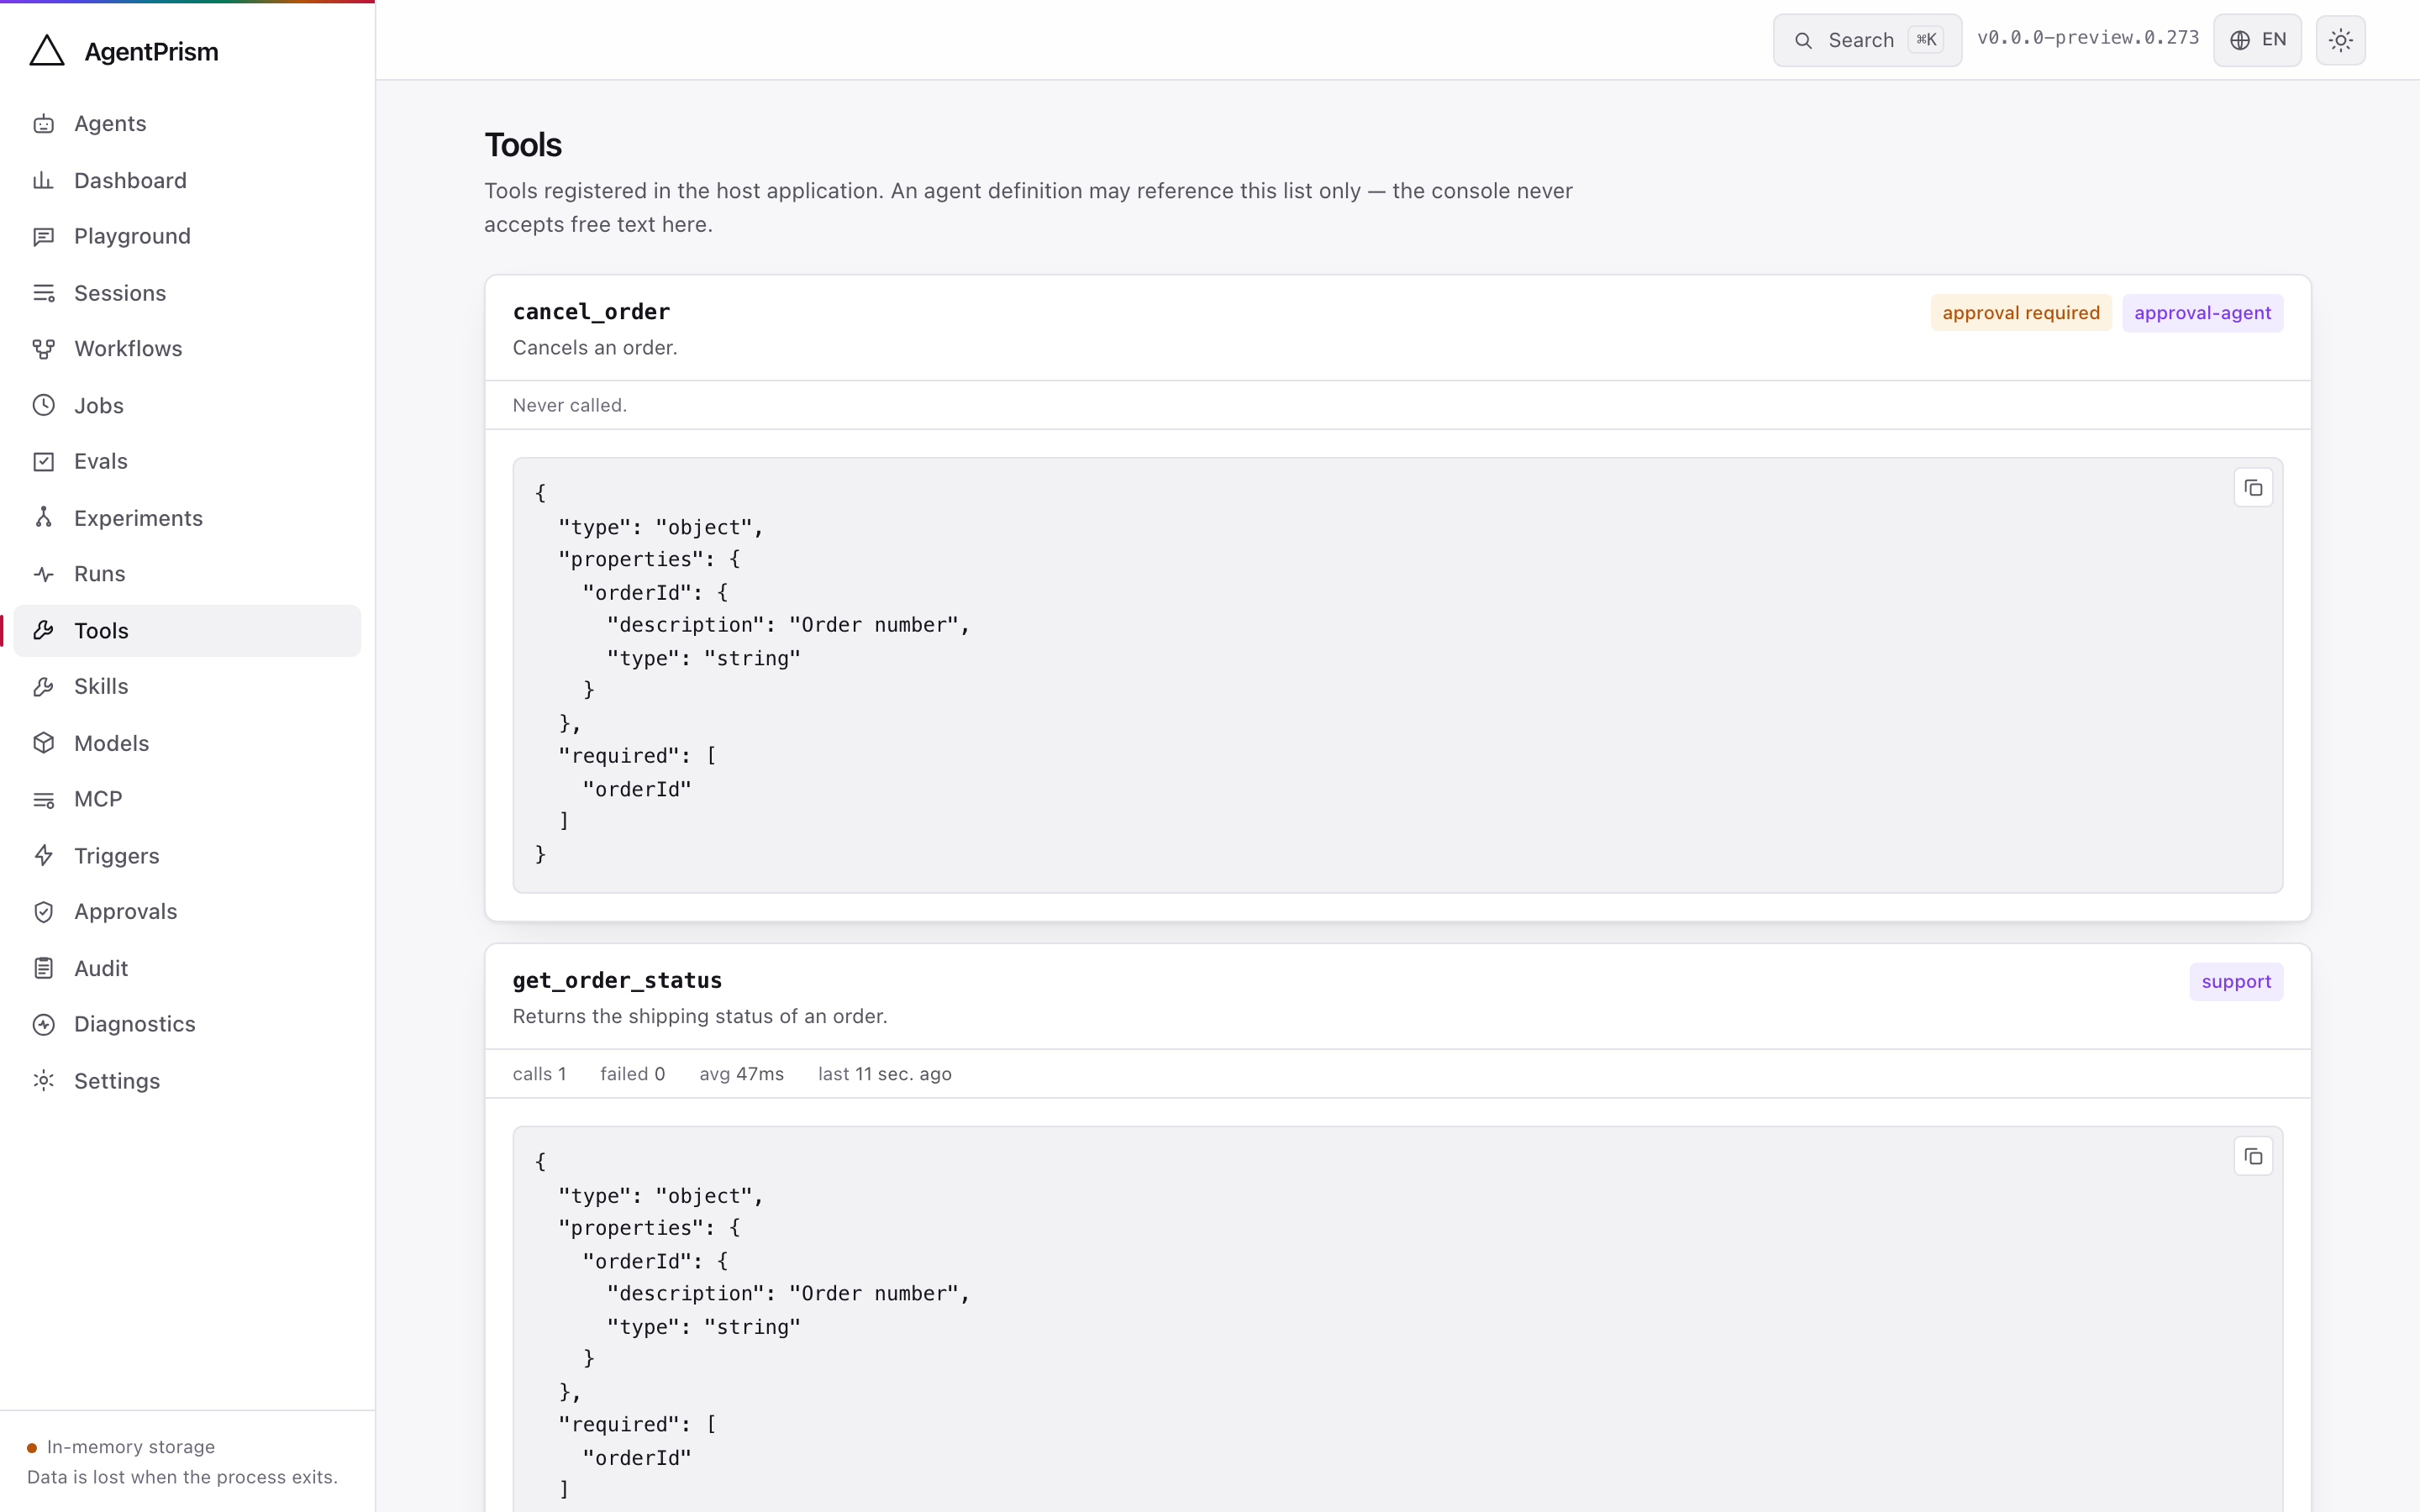Open the Approvals page

coord(187,912)
